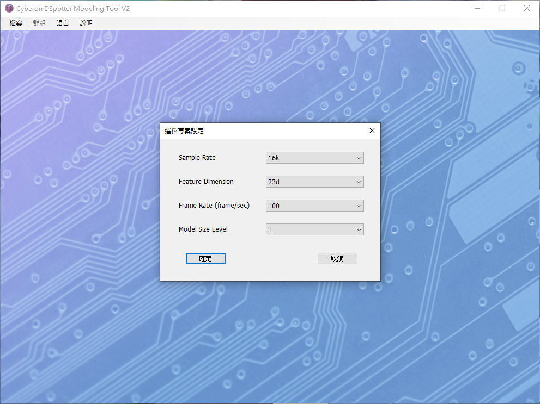
Task: Close the main DSpotter Modeling Tool window
Action: tap(526, 9)
